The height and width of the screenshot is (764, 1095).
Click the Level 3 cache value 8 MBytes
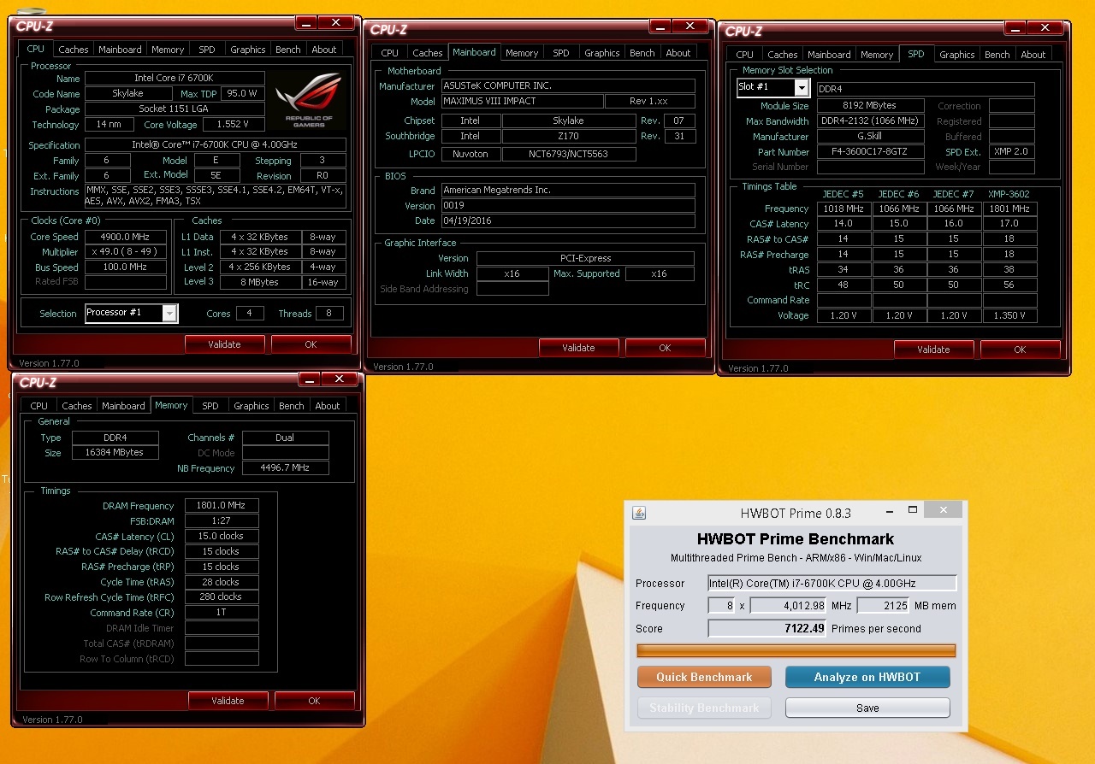pyautogui.click(x=260, y=282)
